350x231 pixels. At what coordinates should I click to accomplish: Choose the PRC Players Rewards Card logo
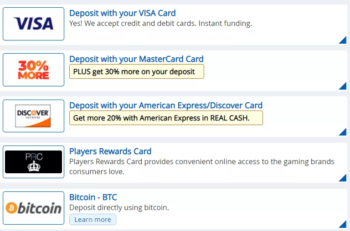(33, 162)
